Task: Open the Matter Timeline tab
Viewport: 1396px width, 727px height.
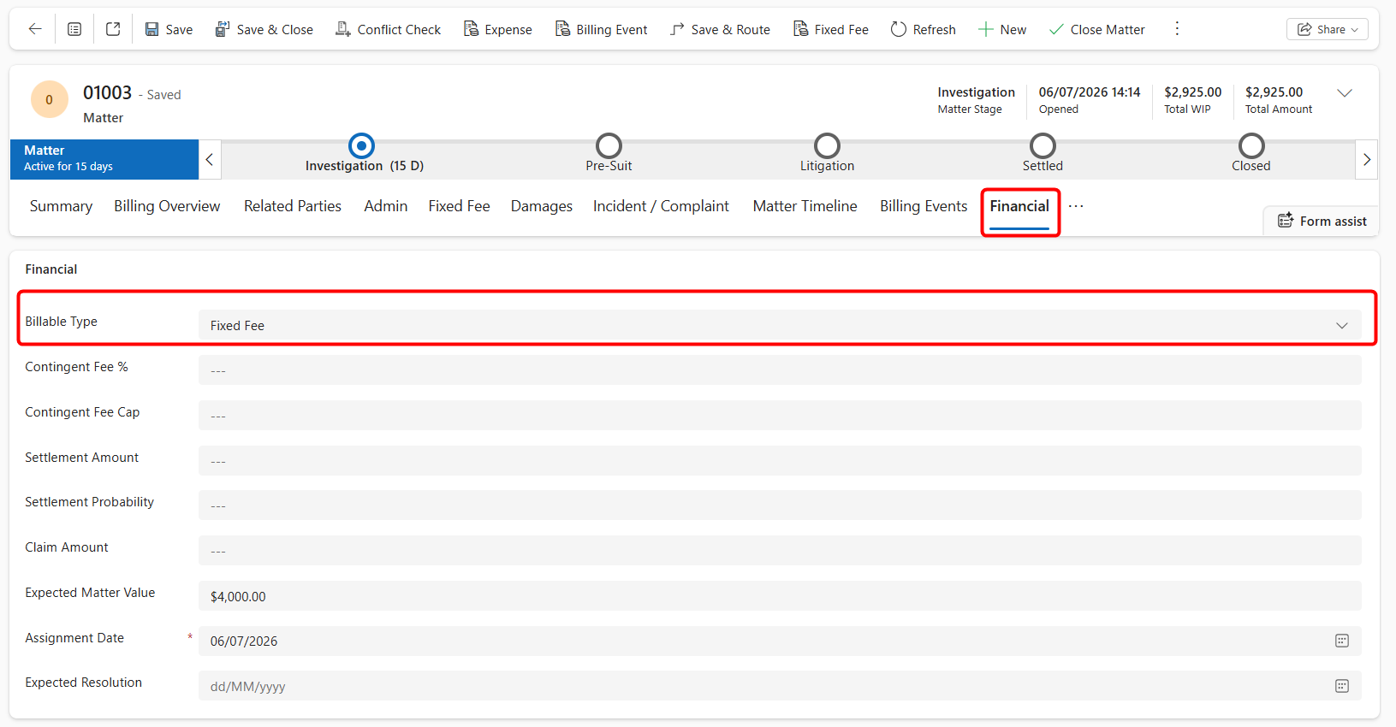Action: 805,206
